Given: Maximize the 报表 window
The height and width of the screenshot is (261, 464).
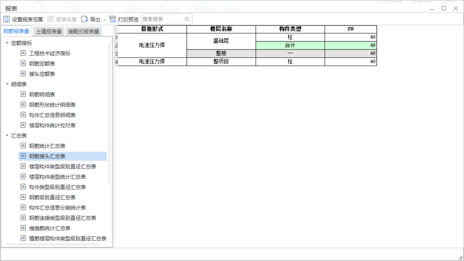Looking at the screenshot, I should point(444,8).
